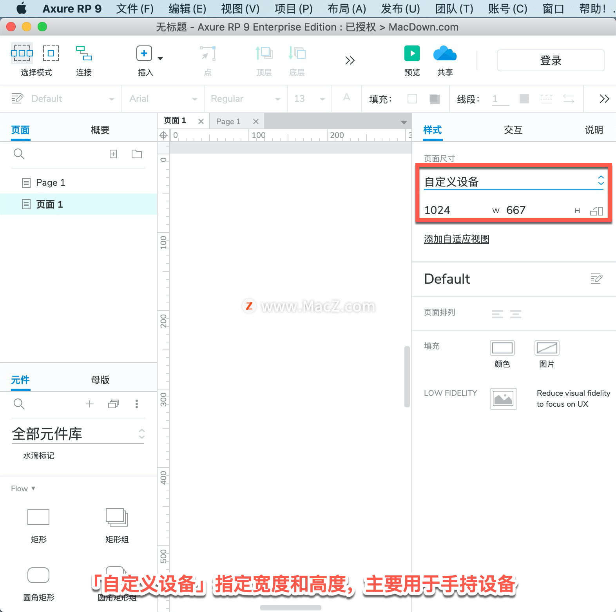Click the style manager icon beside Default
Image resolution: width=616 pixels, height=612 pixels.
click(x=17, y=98)
